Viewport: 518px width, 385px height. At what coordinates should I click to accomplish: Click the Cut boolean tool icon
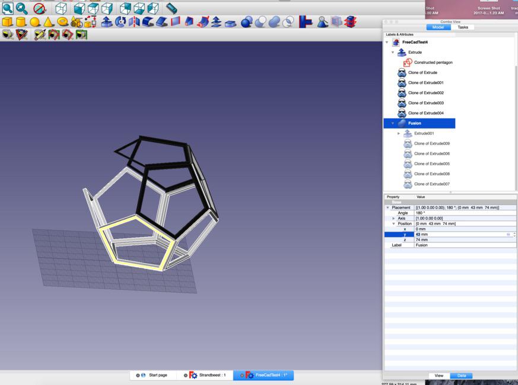260,22
